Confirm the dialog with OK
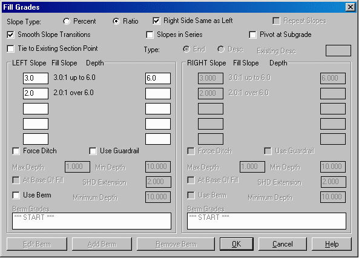Screen dimensions: 359x258 (237, 244)
